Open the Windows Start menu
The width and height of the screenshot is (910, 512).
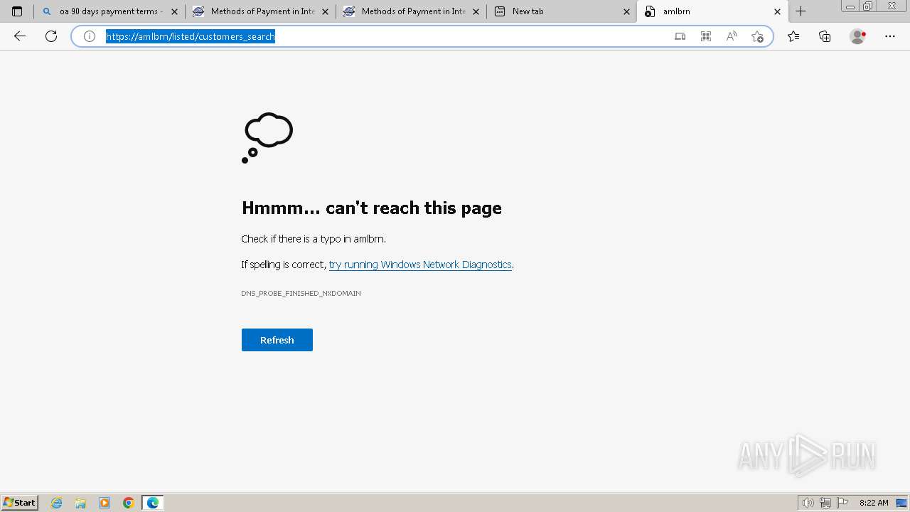pos(20,503)
